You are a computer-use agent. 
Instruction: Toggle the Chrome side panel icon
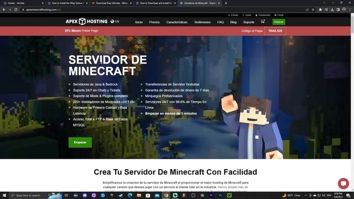point(338,10)
